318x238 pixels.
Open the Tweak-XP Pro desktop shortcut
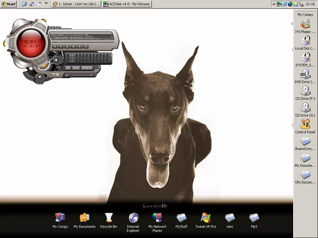point(206,218)
